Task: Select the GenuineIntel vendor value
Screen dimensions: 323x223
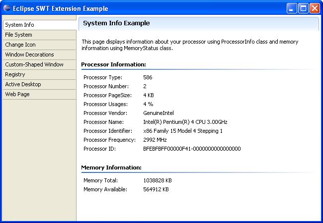Action: 159,113
